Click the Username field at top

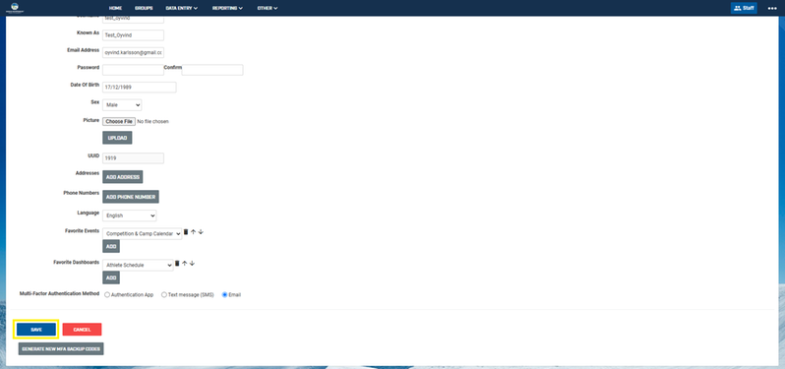click(133, 19)
